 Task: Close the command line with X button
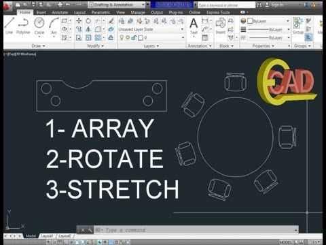[83, 230]
